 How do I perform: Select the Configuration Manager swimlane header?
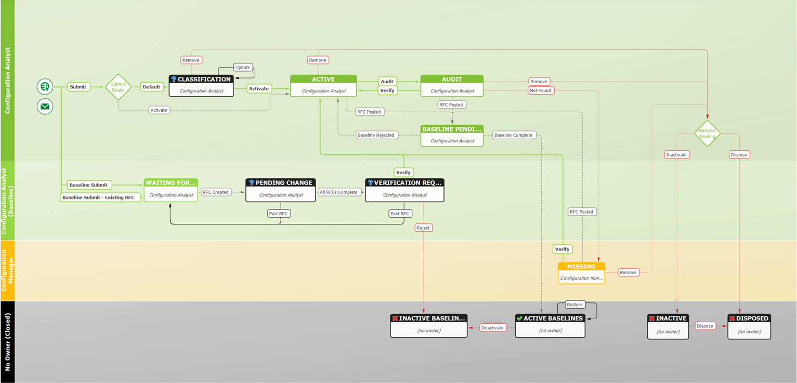coord(7,271)
